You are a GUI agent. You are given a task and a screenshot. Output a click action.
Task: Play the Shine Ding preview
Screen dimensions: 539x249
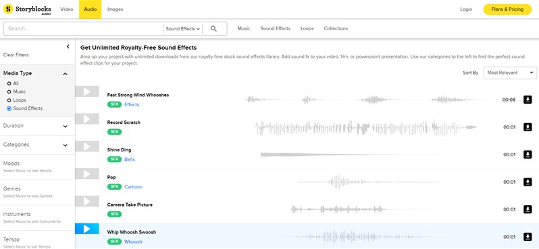pos(87,146)
